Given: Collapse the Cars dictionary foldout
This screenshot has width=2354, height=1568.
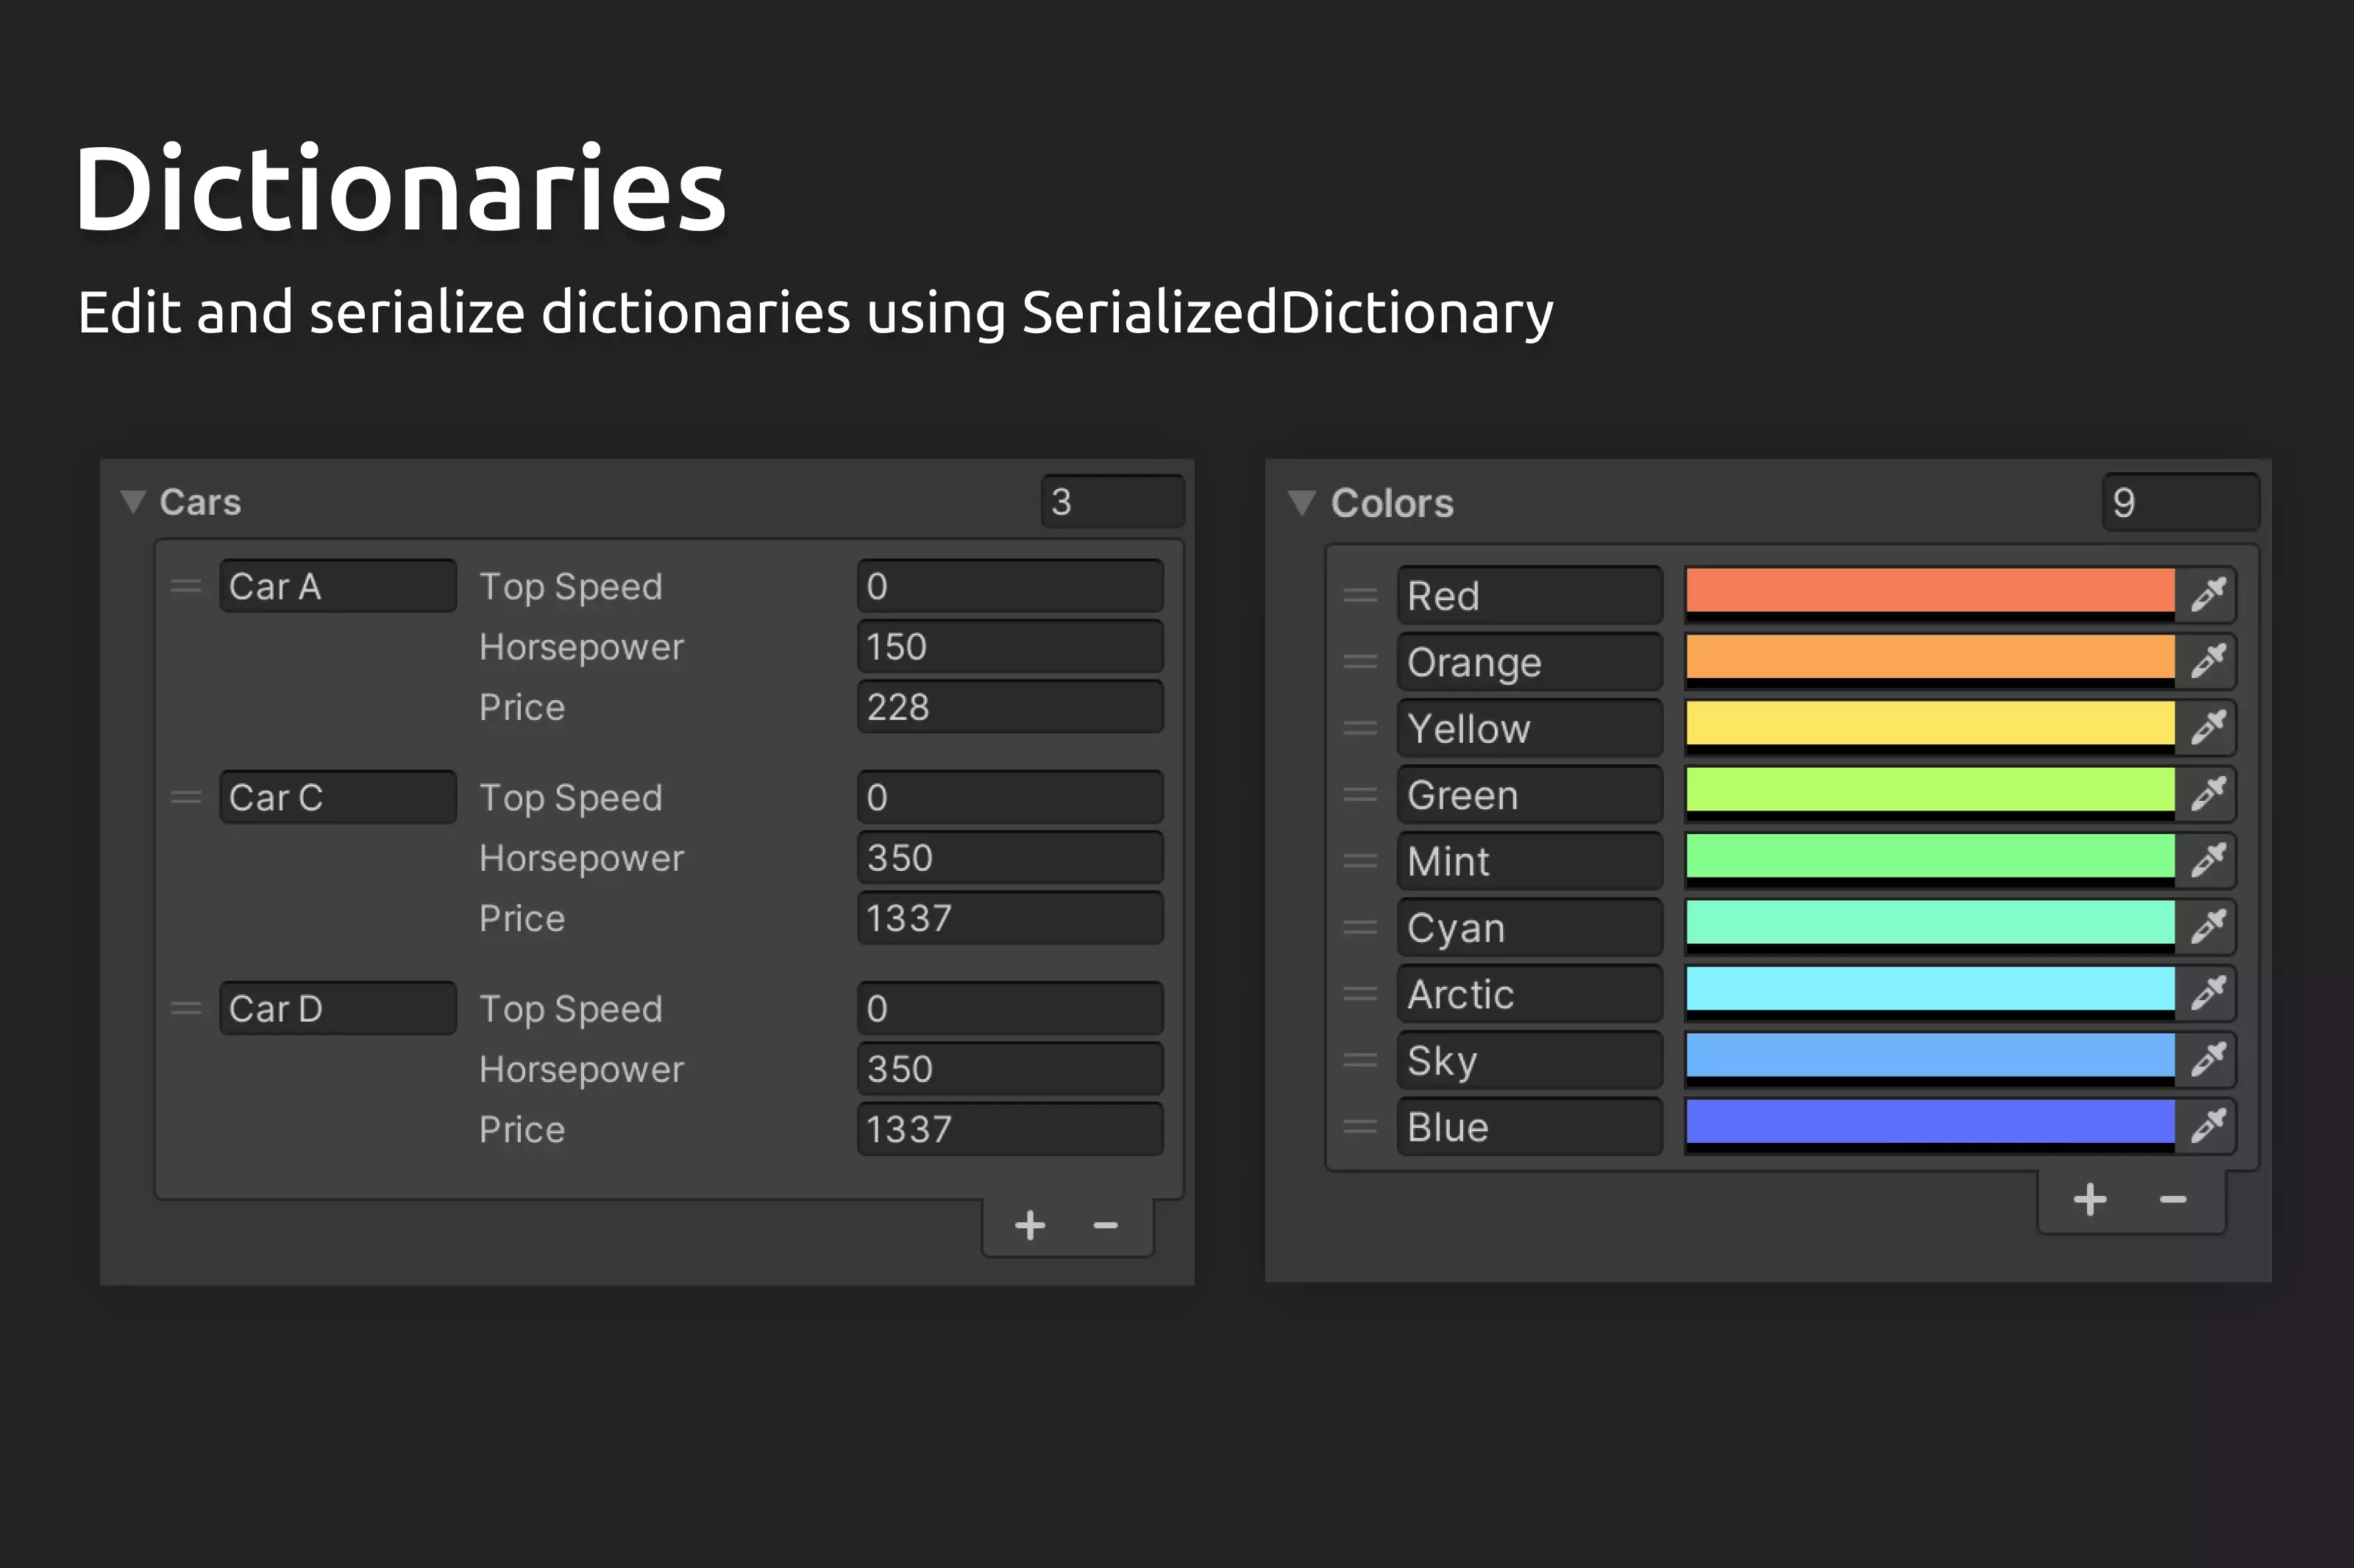Looking at the screenshot, I should click(x=134, y=501).
